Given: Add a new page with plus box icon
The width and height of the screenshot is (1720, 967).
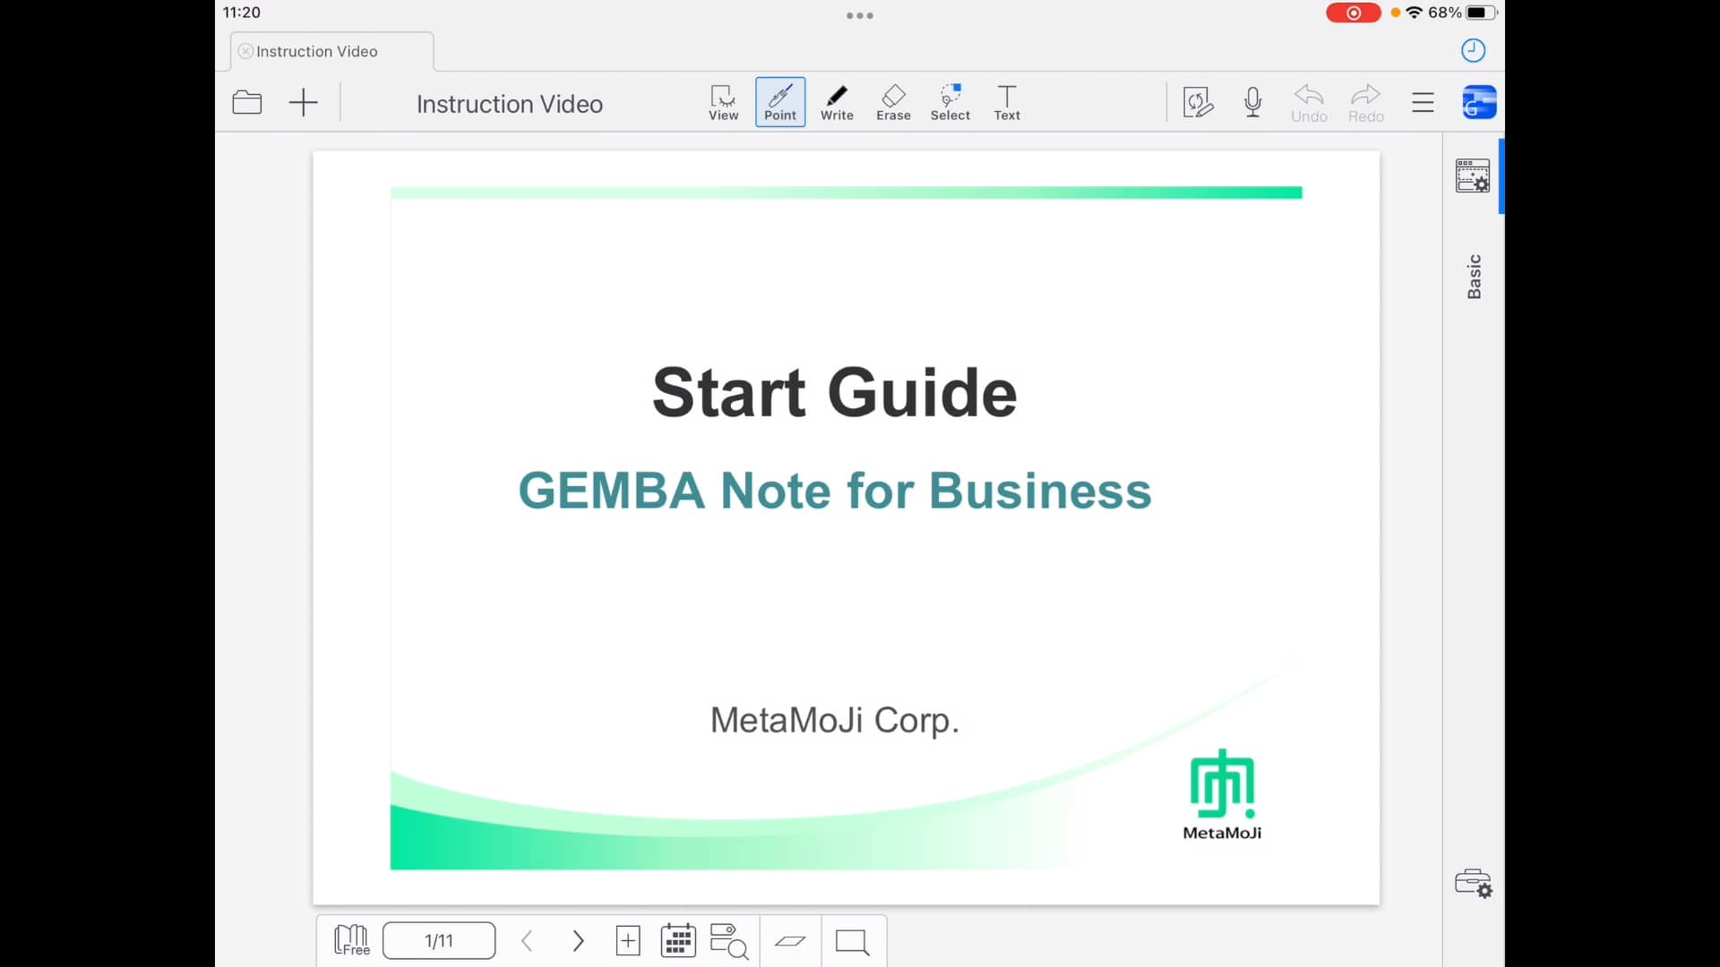Looking at the screenshot, I should click(x=628, y=941).
